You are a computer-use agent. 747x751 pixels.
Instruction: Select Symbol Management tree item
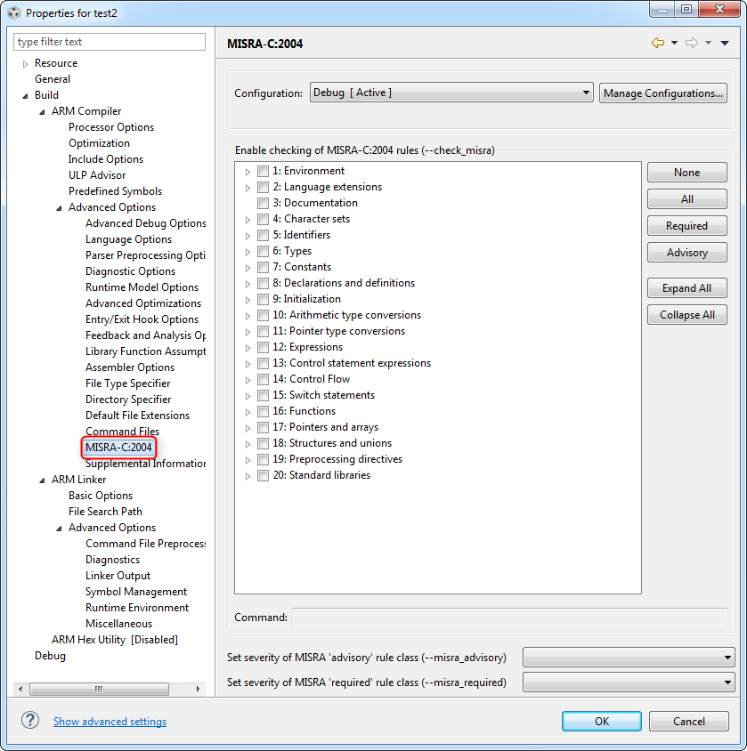pos(136,592)
